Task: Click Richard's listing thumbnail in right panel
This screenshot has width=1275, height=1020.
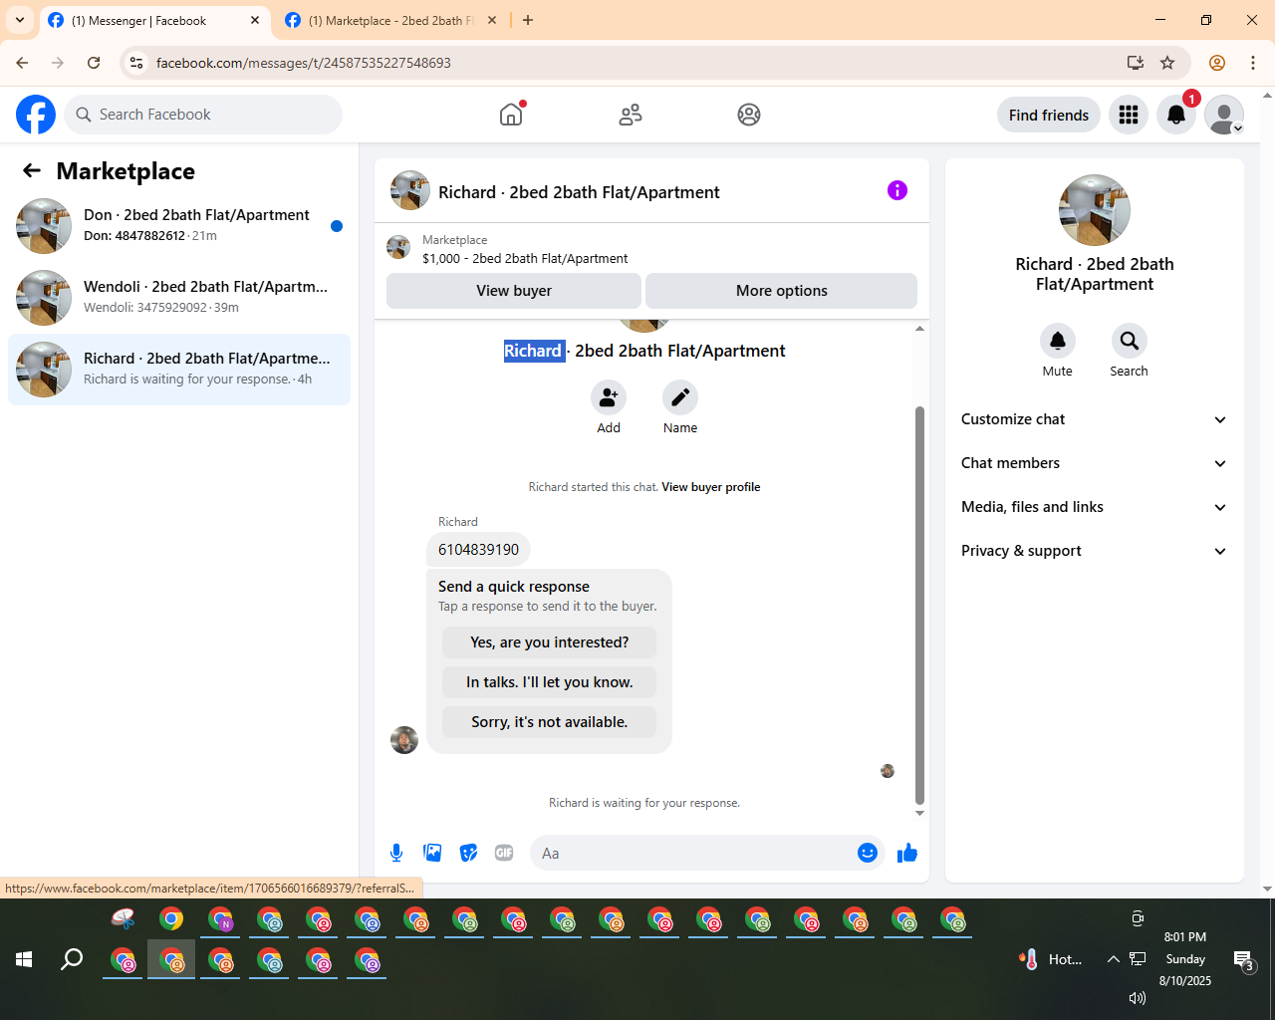Action: [1095, 210]
